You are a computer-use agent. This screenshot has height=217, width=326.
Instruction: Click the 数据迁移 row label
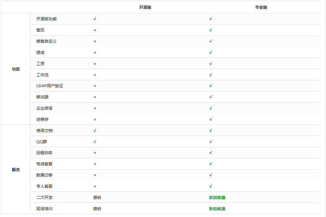[44, 175]
